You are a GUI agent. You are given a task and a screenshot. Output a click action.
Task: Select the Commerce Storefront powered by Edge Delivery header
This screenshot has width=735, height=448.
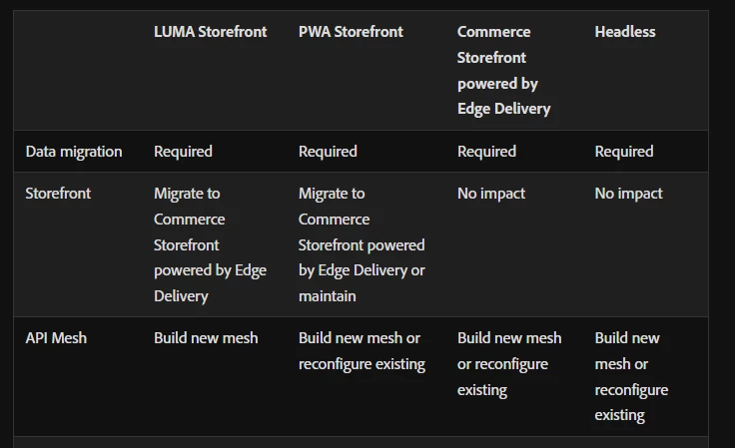click(504, 70)
